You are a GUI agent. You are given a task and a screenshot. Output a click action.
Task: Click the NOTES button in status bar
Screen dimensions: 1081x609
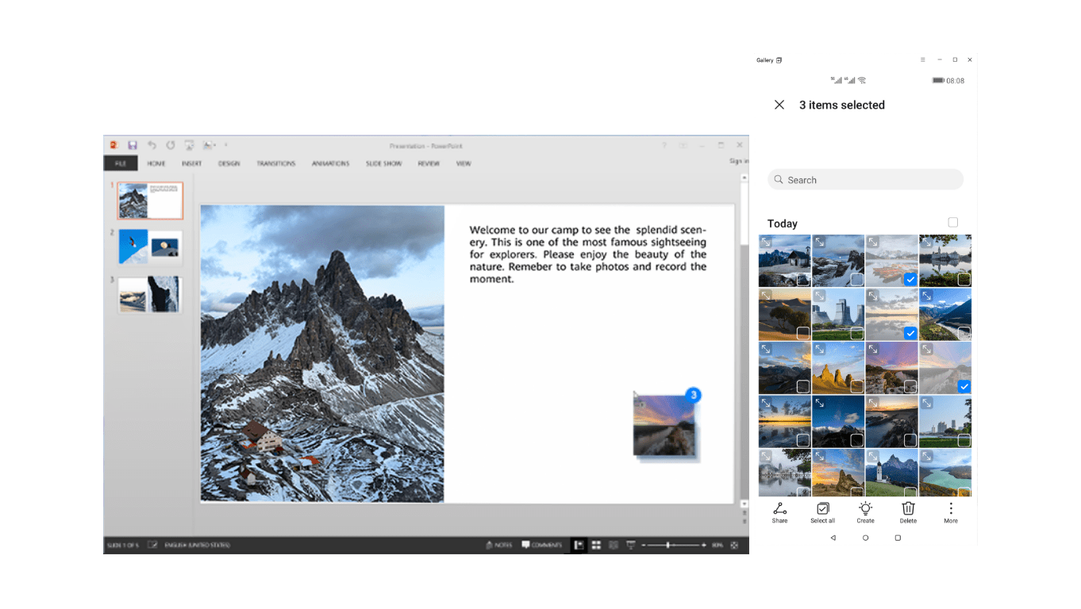[498, 545]
